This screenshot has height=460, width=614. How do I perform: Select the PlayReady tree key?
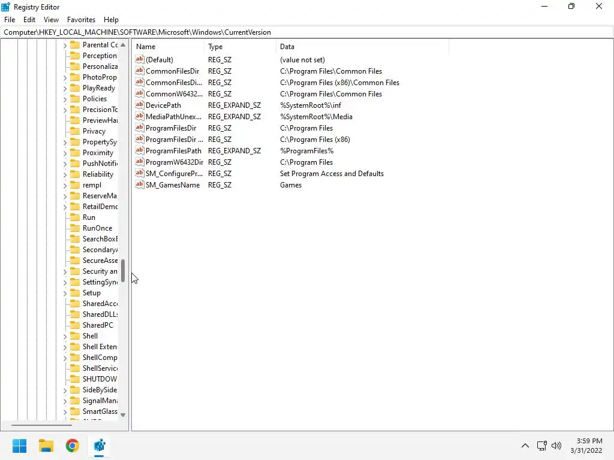tap(99, 88)
